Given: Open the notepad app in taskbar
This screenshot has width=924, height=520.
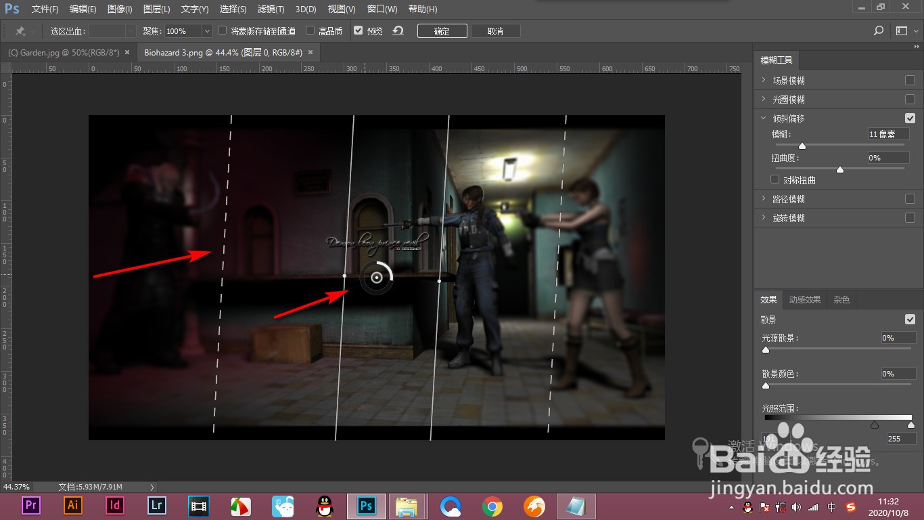Looking at the screenshot, I should click(576, 506).
